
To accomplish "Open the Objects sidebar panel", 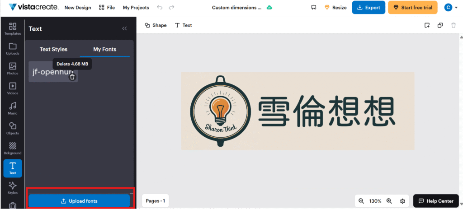I will click(13, 128).
